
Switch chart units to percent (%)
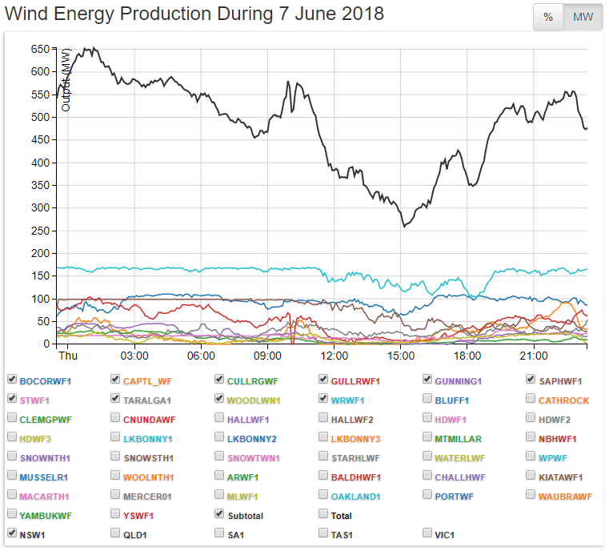pos(548,18)
